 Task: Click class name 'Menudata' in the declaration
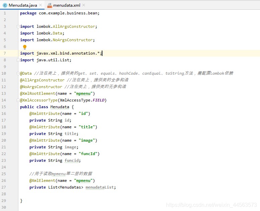tap(60, 107)
